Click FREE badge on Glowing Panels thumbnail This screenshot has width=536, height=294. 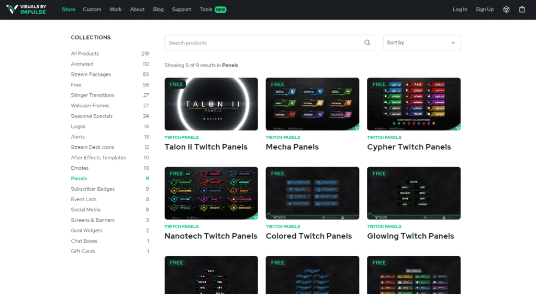pyautogui.click(x=379, y=173)
